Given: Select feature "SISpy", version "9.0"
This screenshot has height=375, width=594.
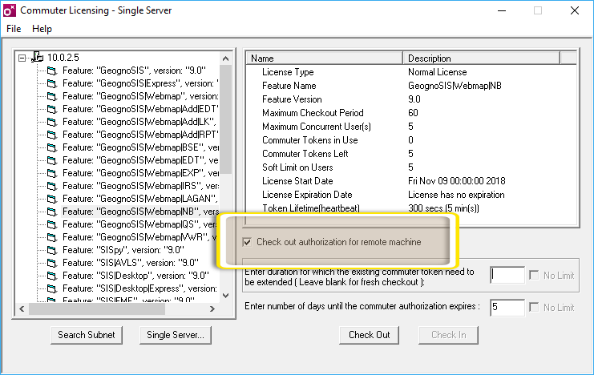Looking at the screenshot, I should point(123,250).
